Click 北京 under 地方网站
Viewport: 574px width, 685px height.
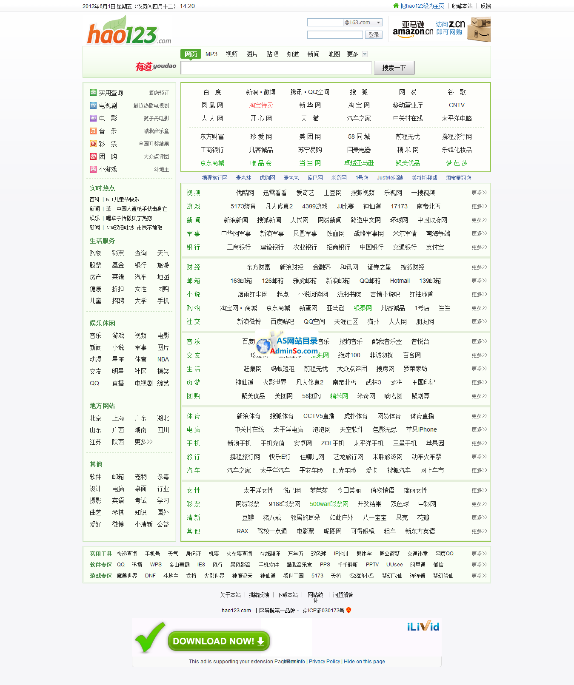pyautogui.click(x=96, y=418)
